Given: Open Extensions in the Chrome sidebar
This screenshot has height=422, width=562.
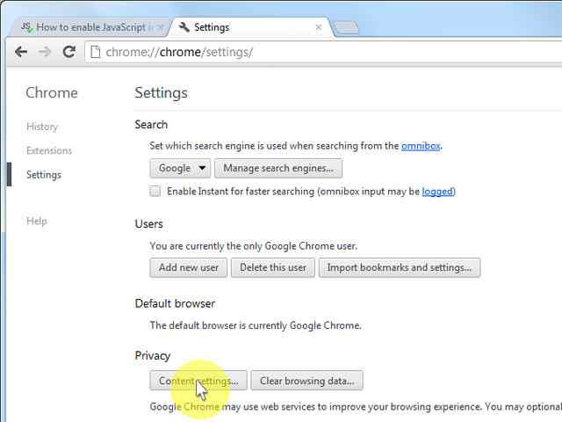Looking at the screenshot, I should [x=49, y=150].
